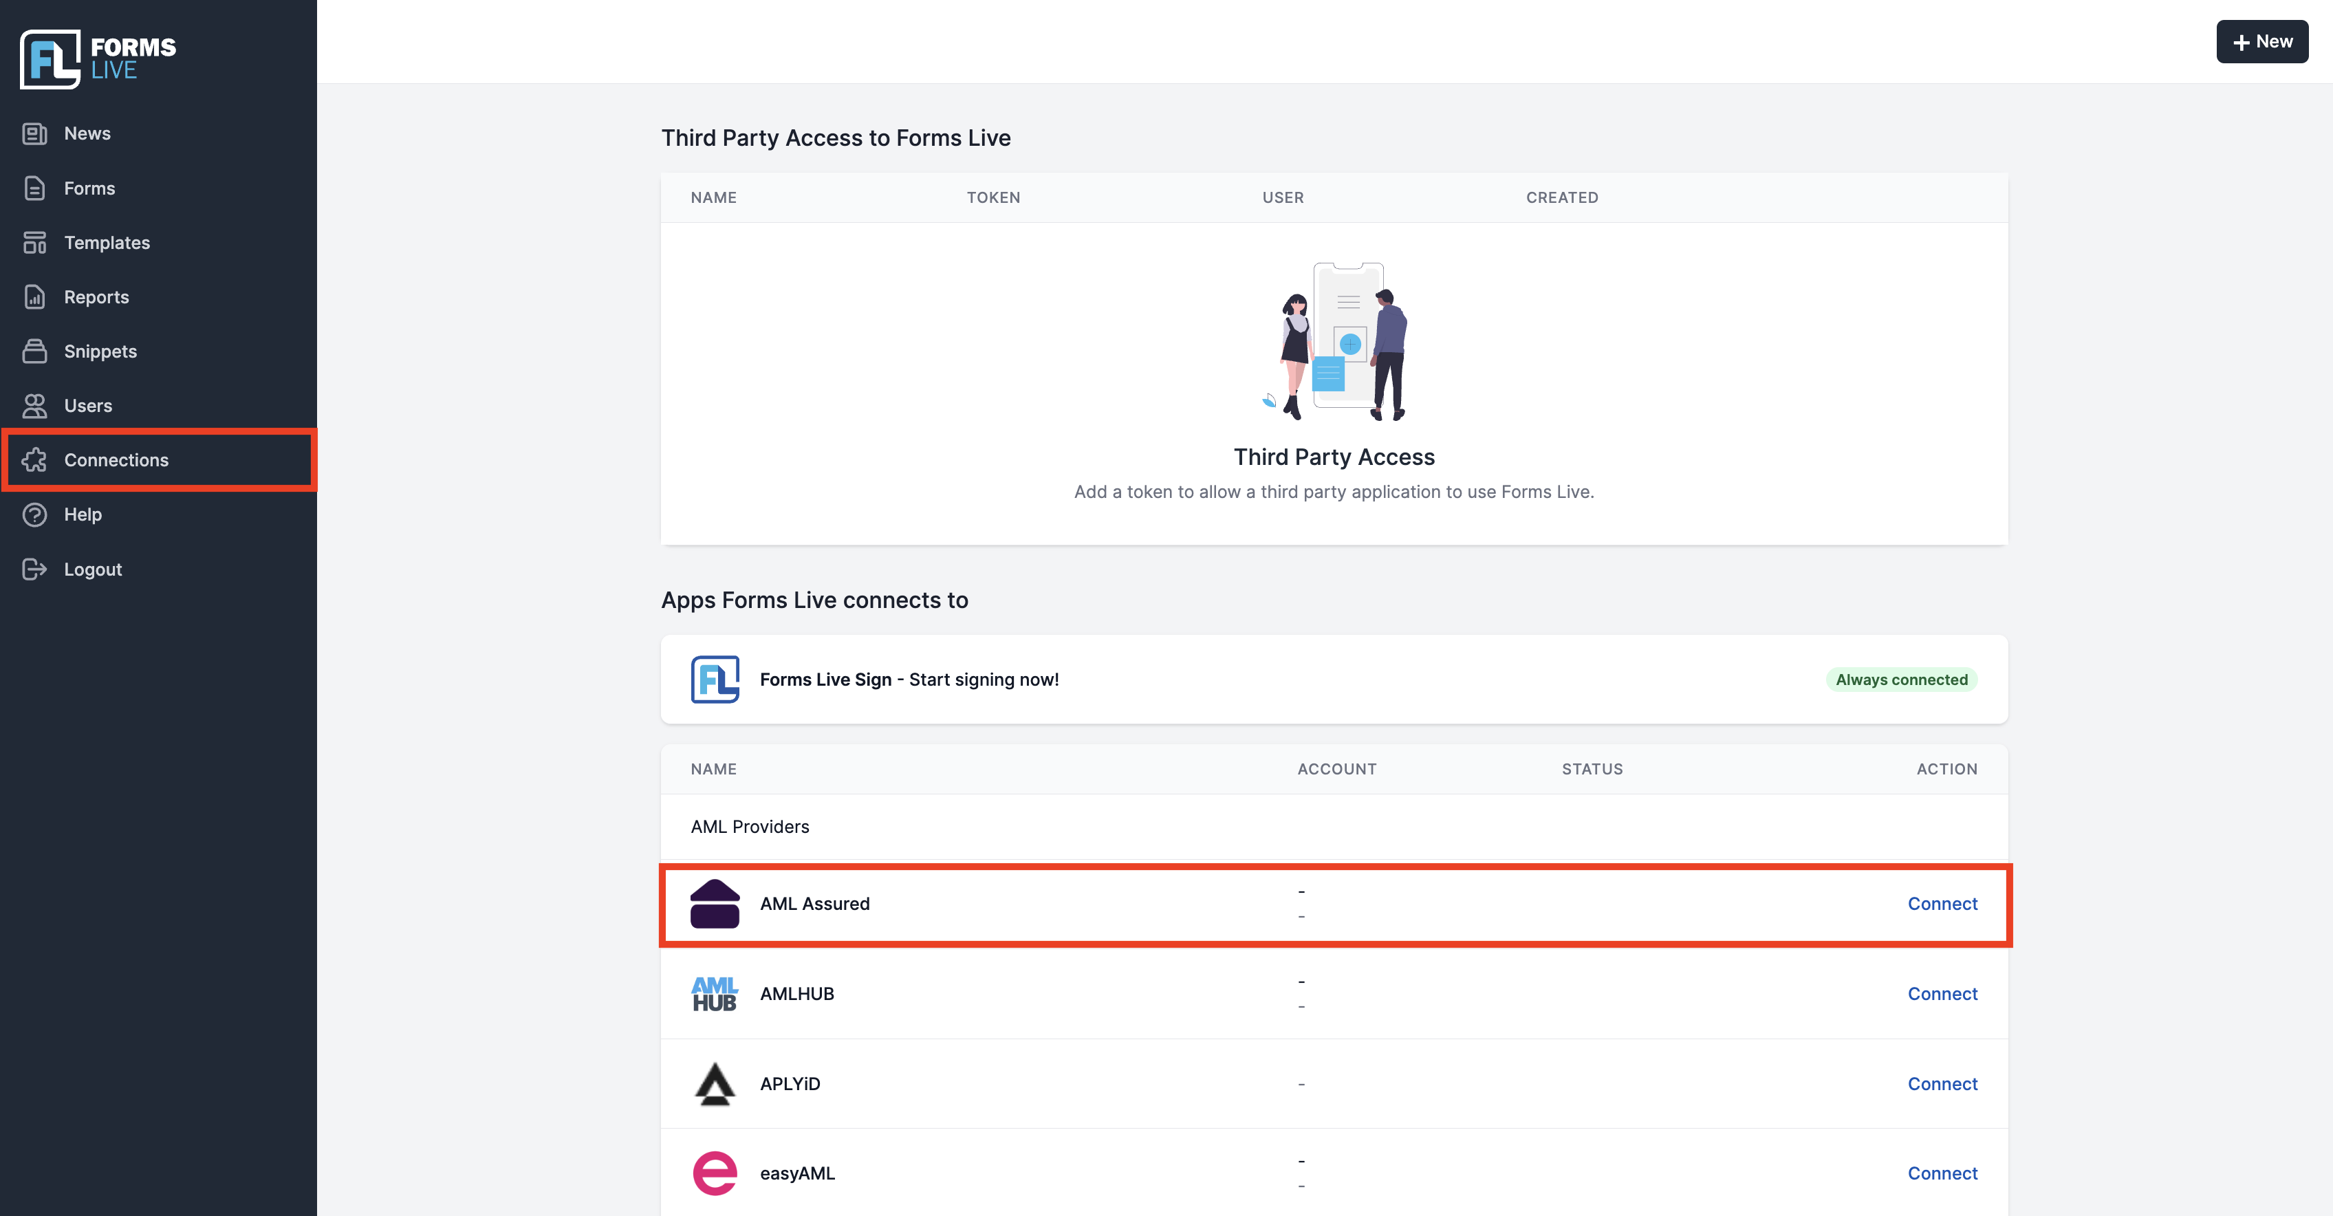
Task: Connect the AML Assured provider
Action: pos(1942,904)
